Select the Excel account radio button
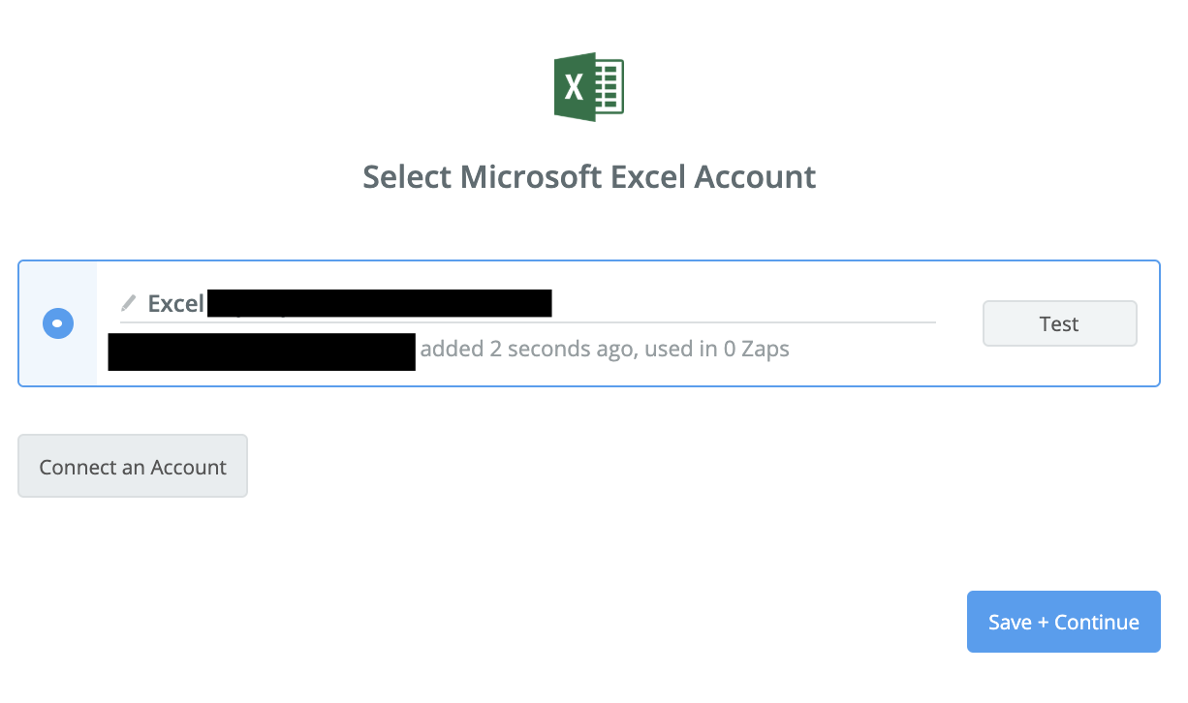The height and width of the screenshot is (703, 1188). click(58, 323)
